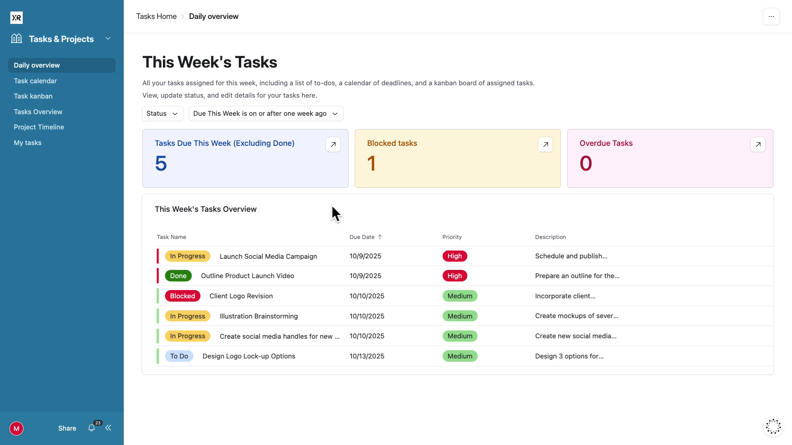Click the XR workspace logo

click(16, 17)
